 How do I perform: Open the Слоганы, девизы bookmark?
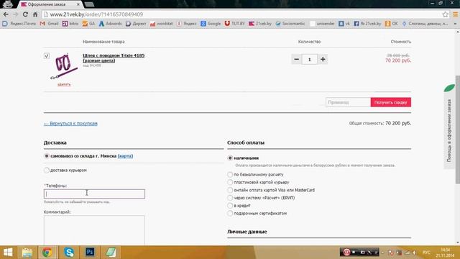(425, 24)
